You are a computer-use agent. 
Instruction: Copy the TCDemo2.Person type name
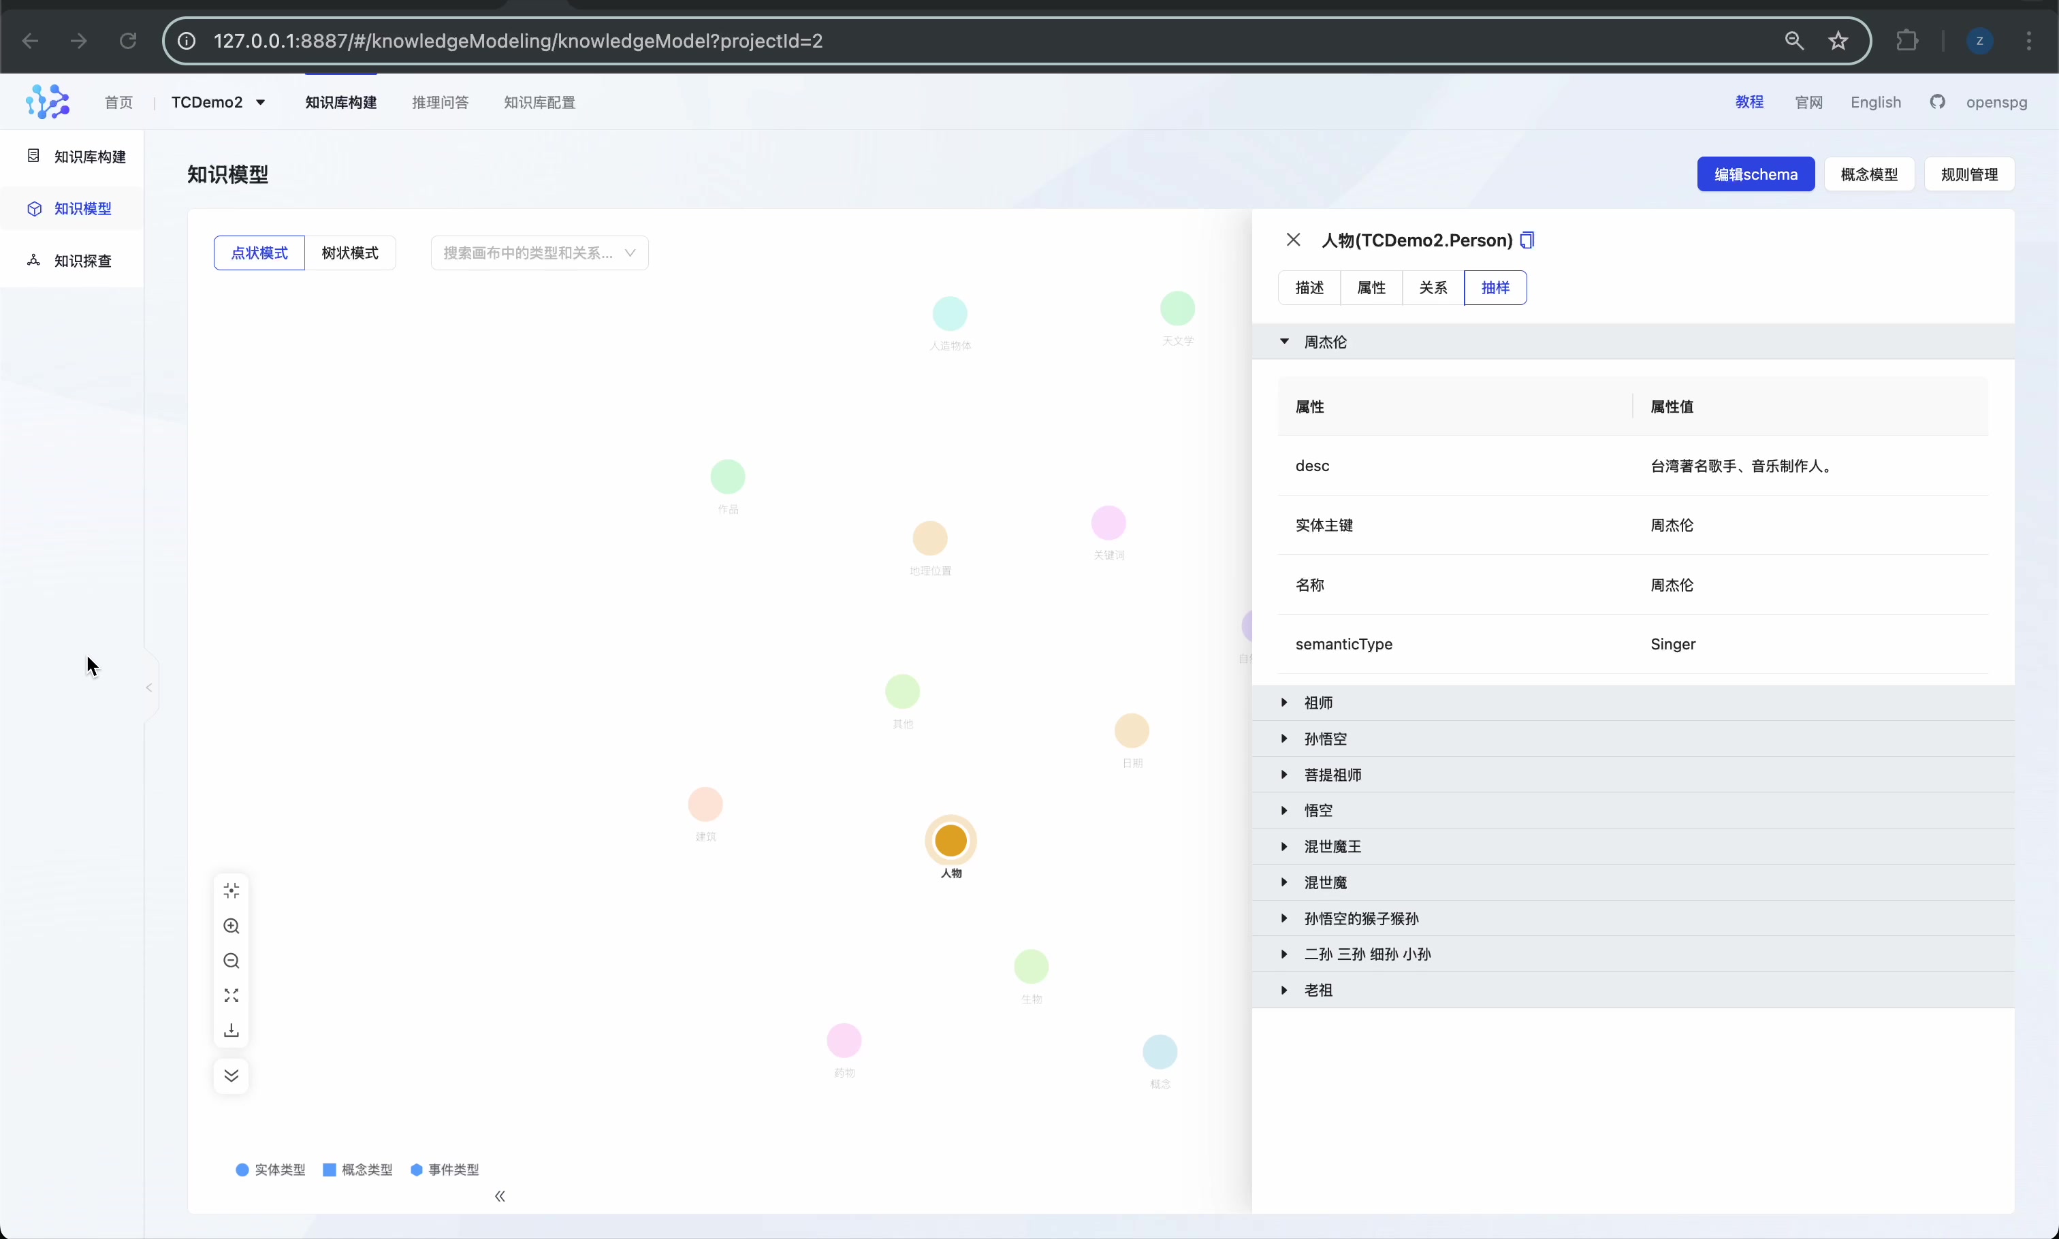[1527, 240]
